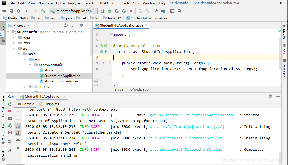Screen dimensions: 288x165
Task: Select StudentInfoController in project tree
Action: tap(61, 81)
